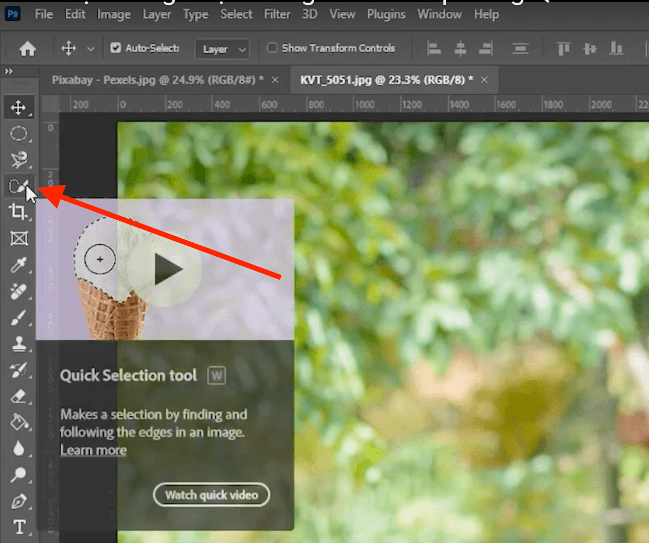Activate the Clone Stamp tool

tap(18, 344)
